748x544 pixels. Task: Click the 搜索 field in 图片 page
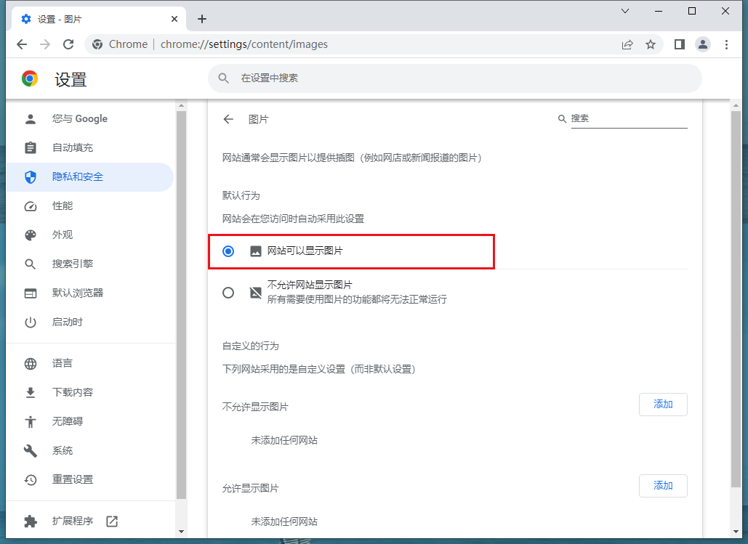pyautogui.click(x=629, y=118)
